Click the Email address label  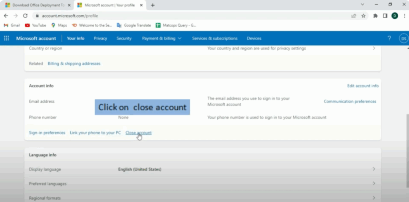pos(42,101)
